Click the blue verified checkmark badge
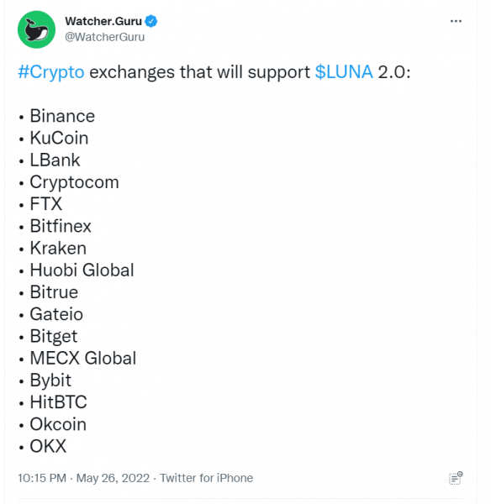 point(150,21)
